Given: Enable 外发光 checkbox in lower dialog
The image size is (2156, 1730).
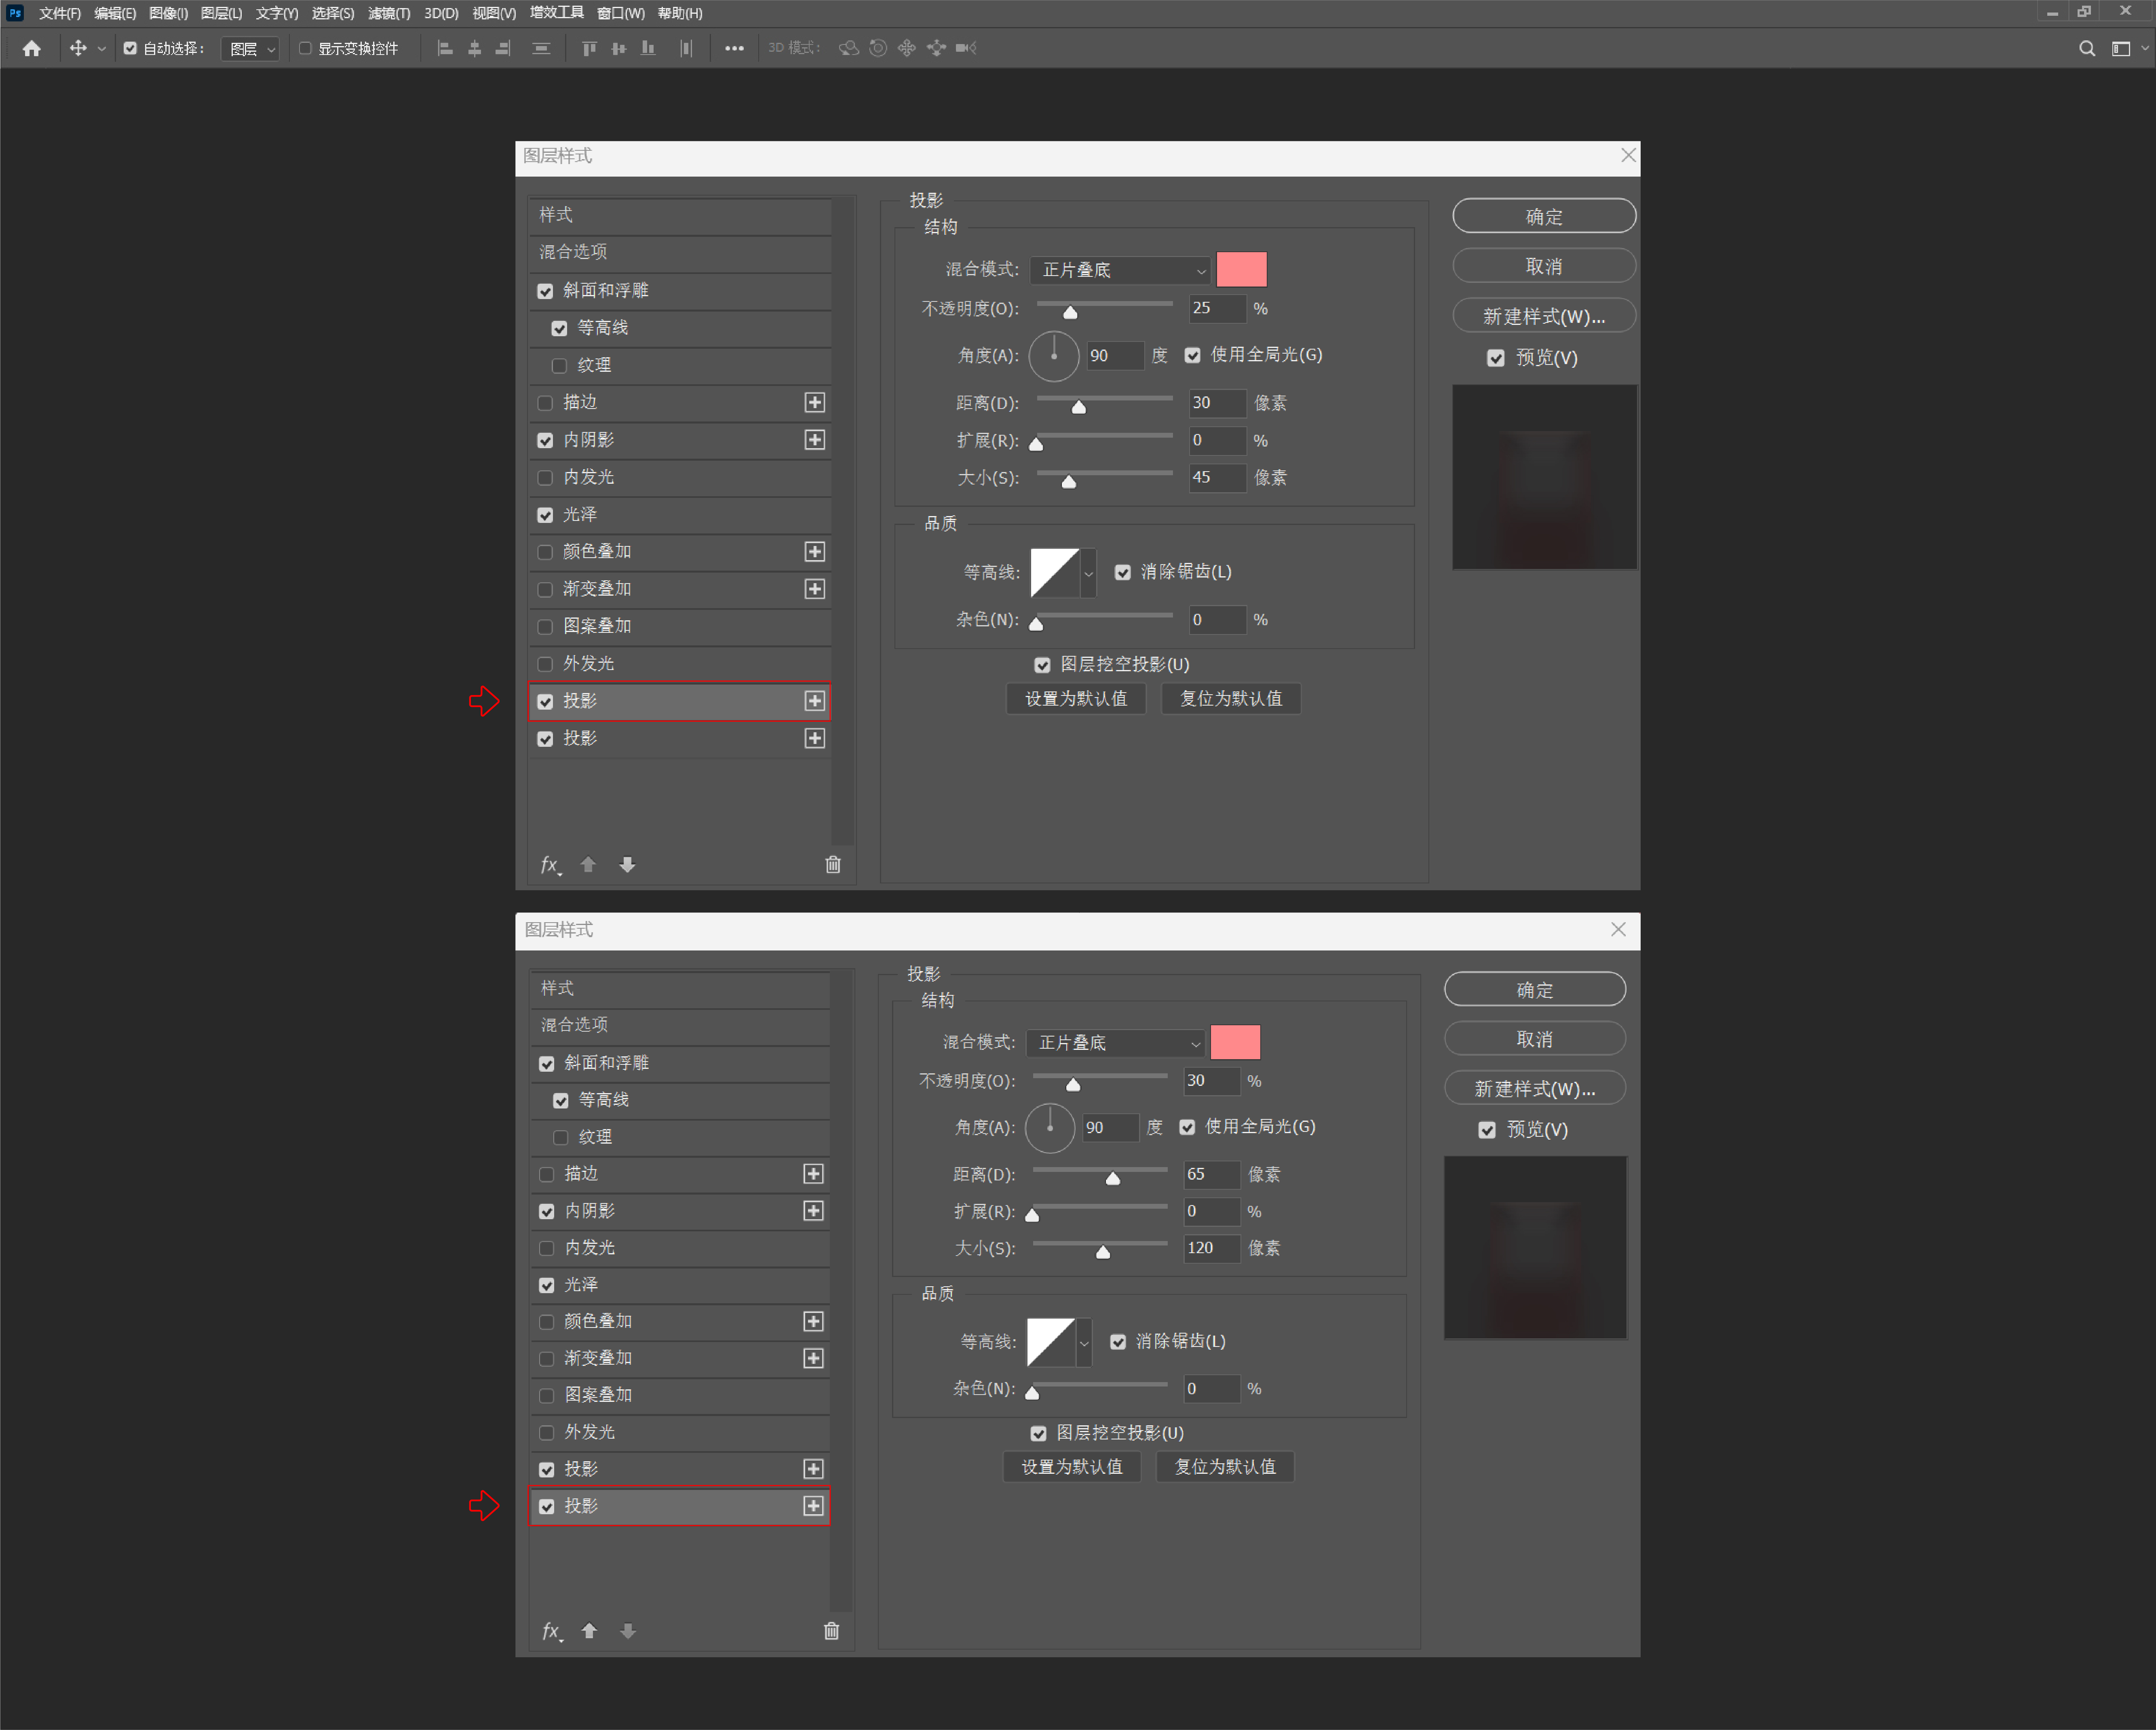Looking at the screenshot, I should pyautogui.click(x=547, y=1433).
